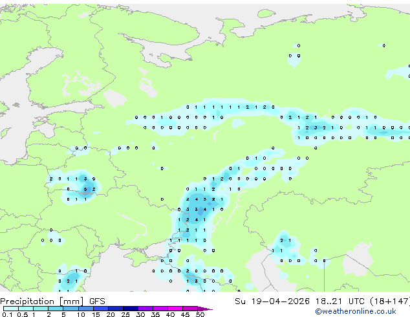Select the 25–30 mm dark blue swatch

pos(131,309)
